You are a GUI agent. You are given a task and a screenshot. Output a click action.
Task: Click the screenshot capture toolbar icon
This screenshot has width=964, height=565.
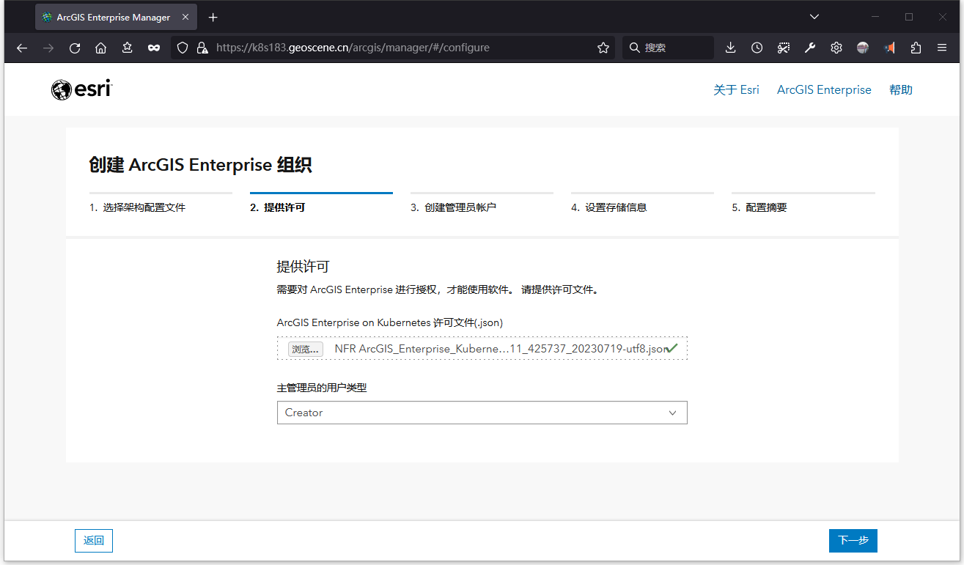pyautogui.click(x=784, y=48)
